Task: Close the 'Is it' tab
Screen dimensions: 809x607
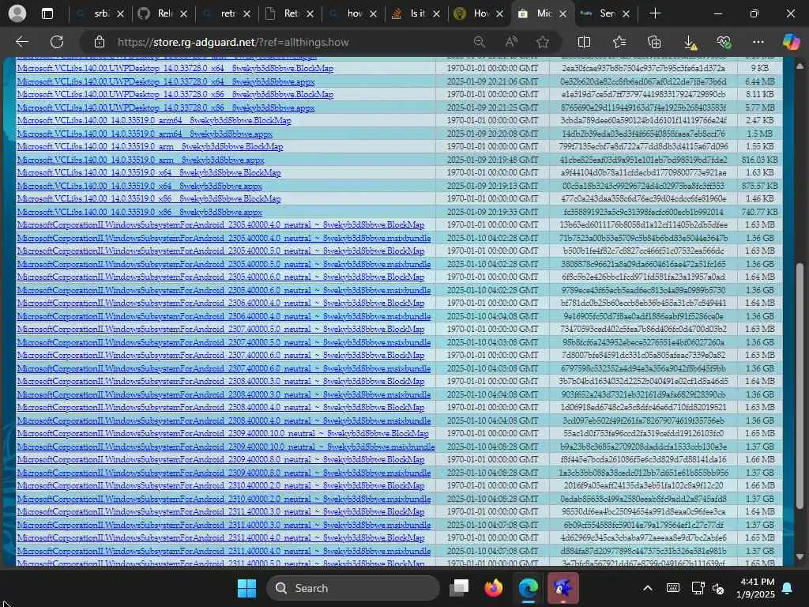Action: (436, 14)
